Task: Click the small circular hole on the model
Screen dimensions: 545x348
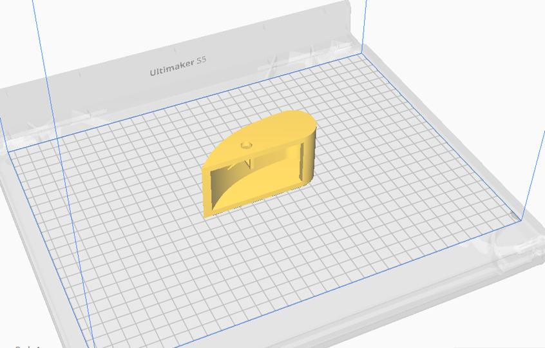Action: point(245,145)
